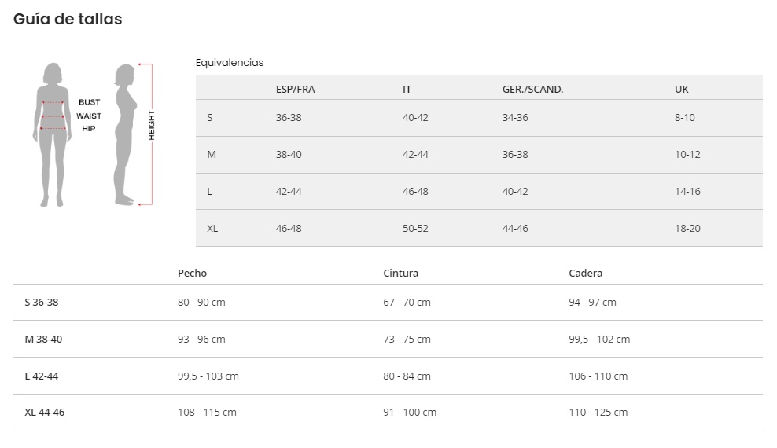Click the Pecho column header

[x=192, y=274]
